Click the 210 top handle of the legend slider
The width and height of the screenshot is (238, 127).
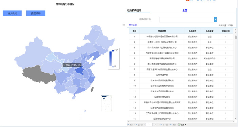[x=113, y=50]
